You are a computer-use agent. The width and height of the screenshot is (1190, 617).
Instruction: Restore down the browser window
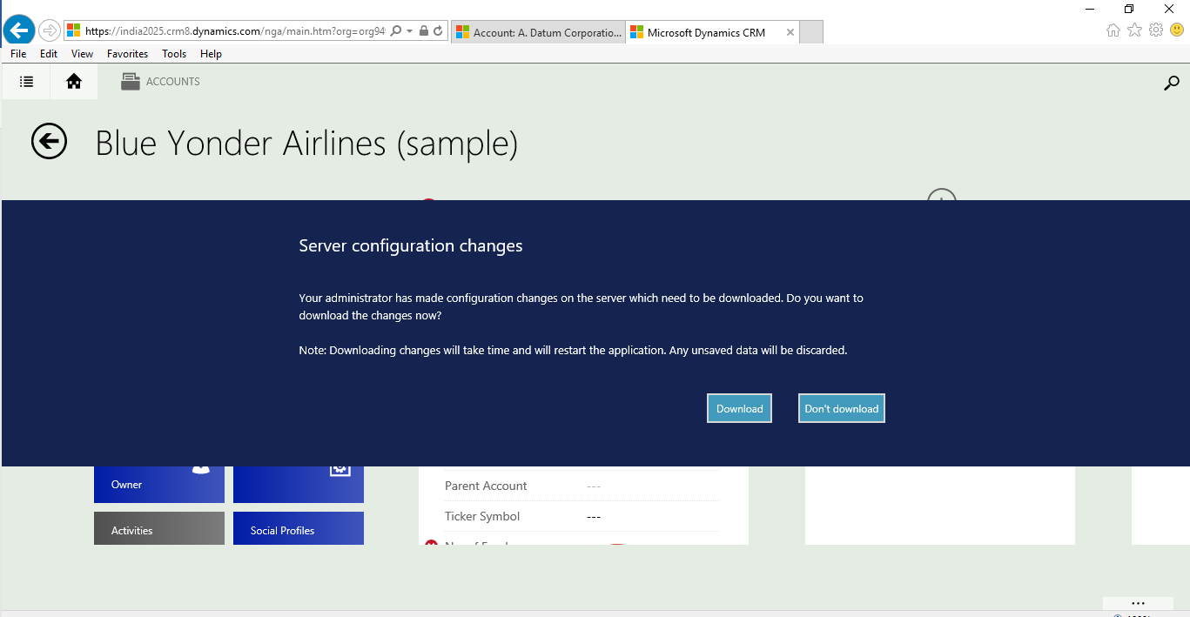(x=1129, y=9)
